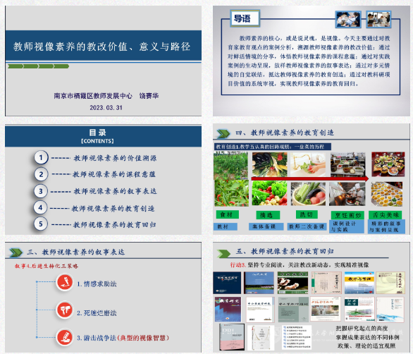
Task: Click the 导语 heading box
Action: [245, 18]
